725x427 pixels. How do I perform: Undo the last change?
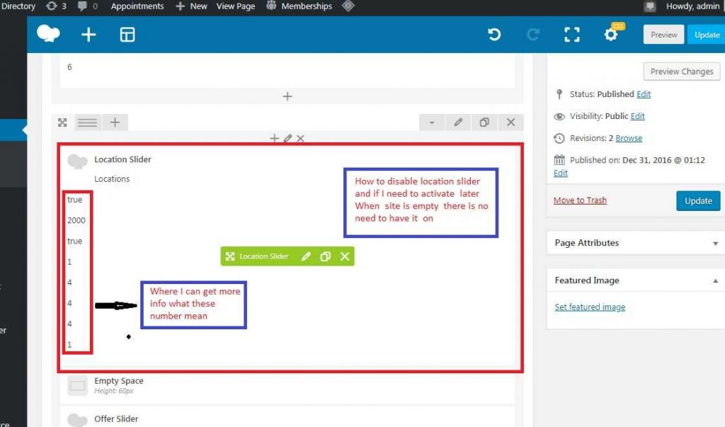coord(495,34)
